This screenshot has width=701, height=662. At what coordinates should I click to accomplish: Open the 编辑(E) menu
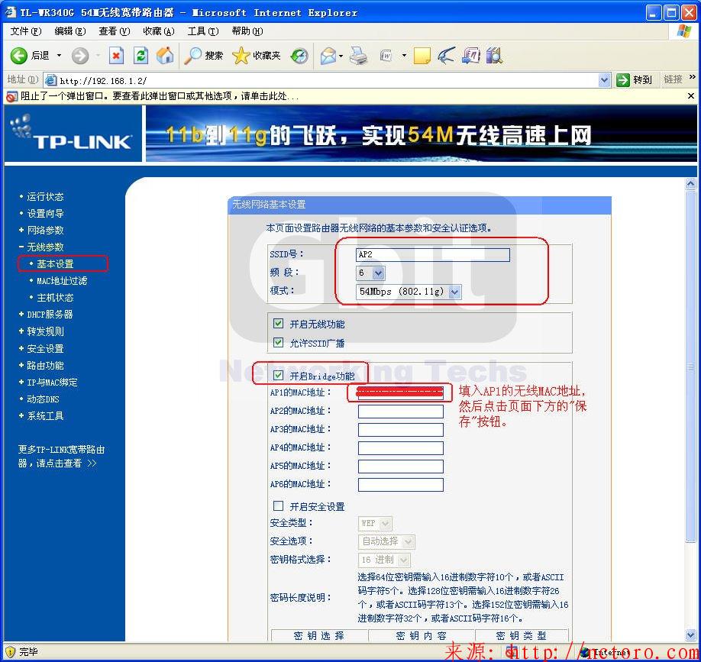70,31
